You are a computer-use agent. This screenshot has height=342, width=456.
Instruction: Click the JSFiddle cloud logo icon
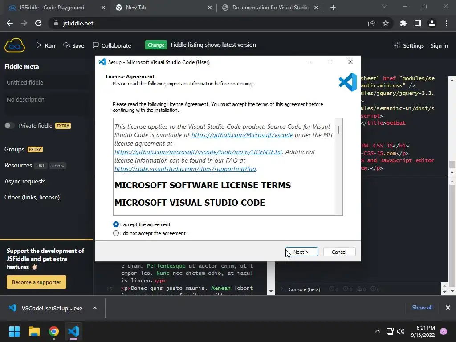pyautogui.click(x=15, y=45)
